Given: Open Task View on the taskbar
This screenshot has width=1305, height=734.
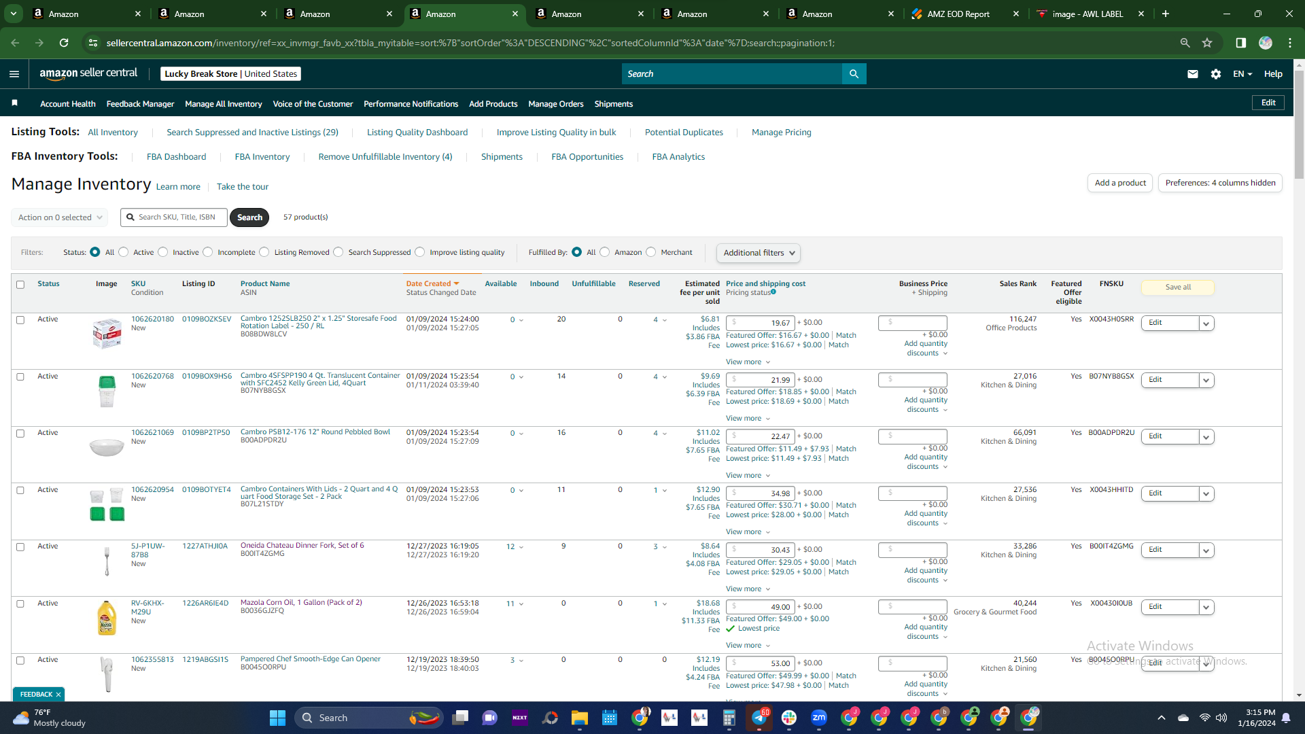Looking at the screenshot, I should (x=461, y=718).
